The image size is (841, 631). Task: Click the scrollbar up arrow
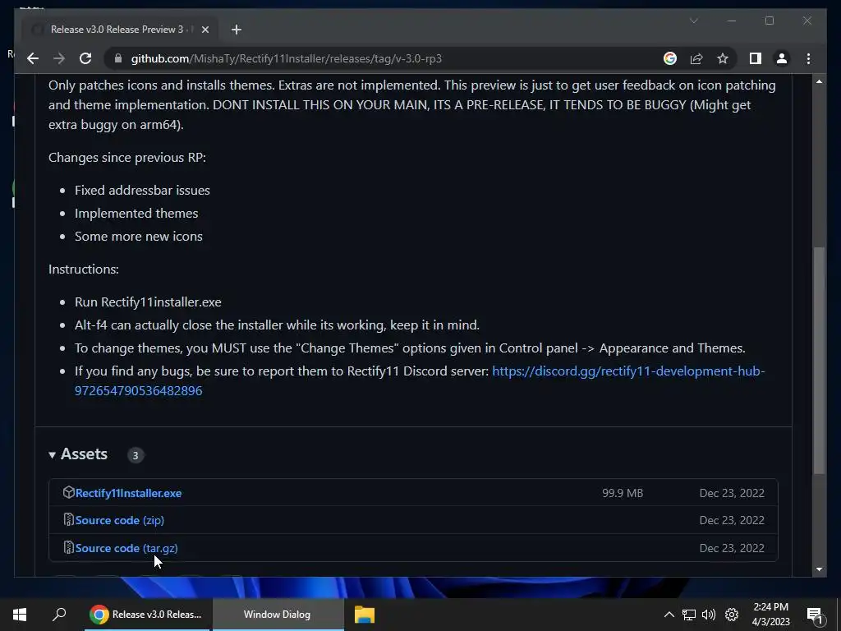click(x=819, y=81)
